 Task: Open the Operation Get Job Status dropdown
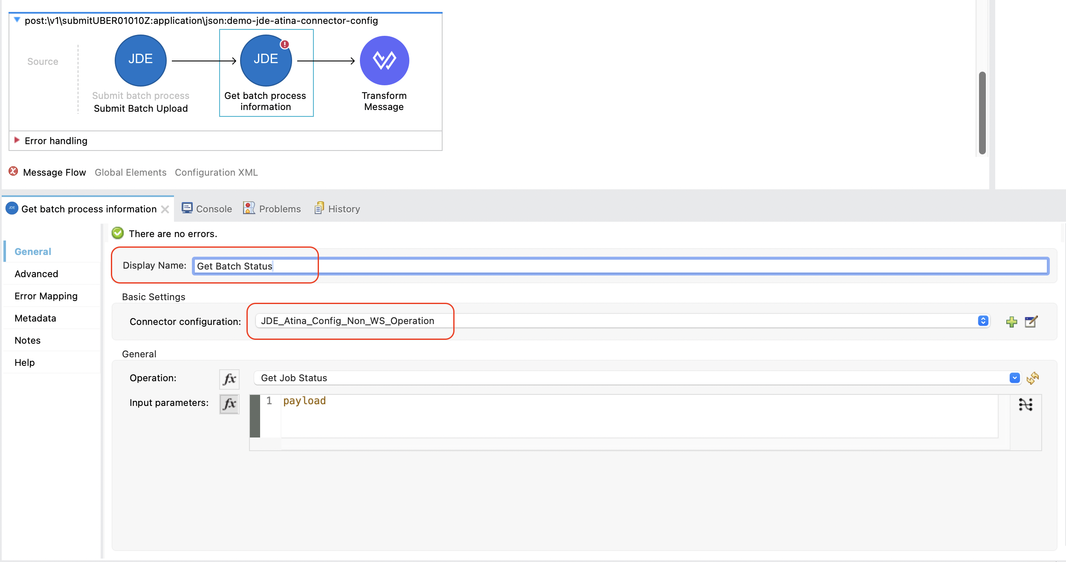[x=1014, y=378]
